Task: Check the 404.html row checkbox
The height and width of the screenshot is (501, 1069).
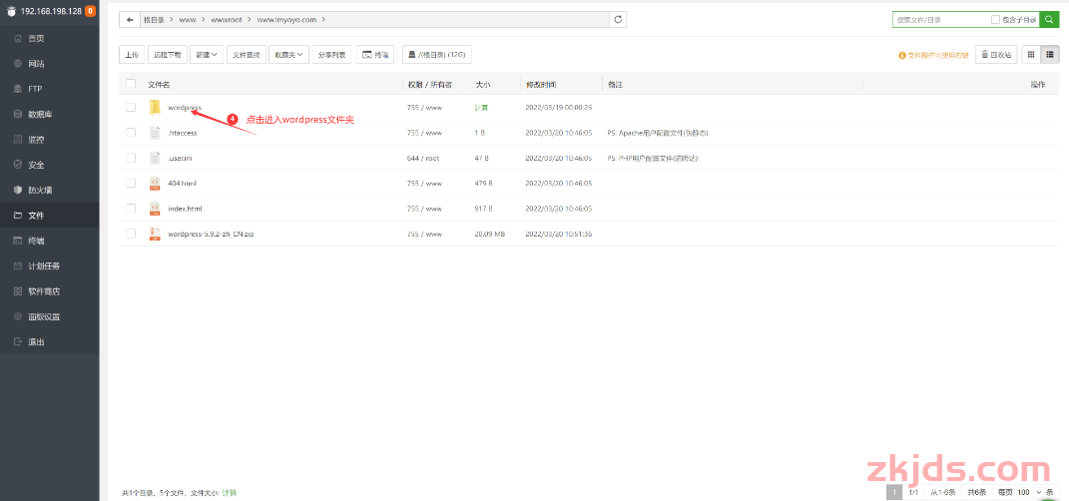Action: point(131,183)
